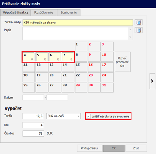This screenshot has height=154, width=156.
Task: Deselect calendar day 4
Action: click(29, 57)
